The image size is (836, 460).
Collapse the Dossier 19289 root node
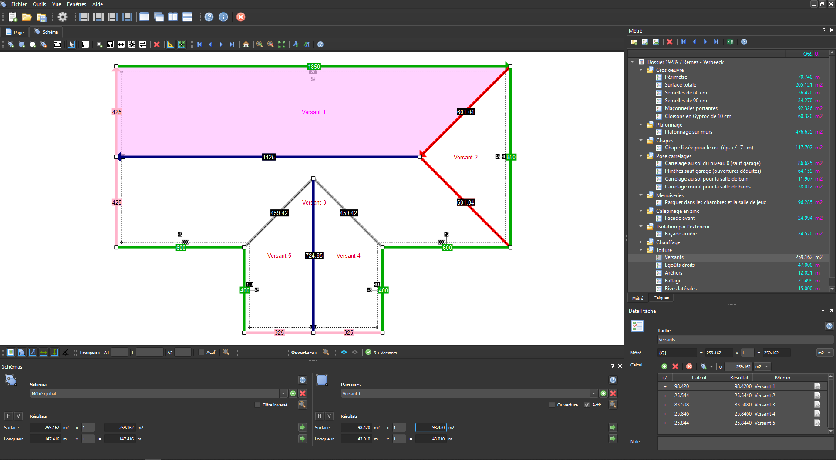coord(632,62)
